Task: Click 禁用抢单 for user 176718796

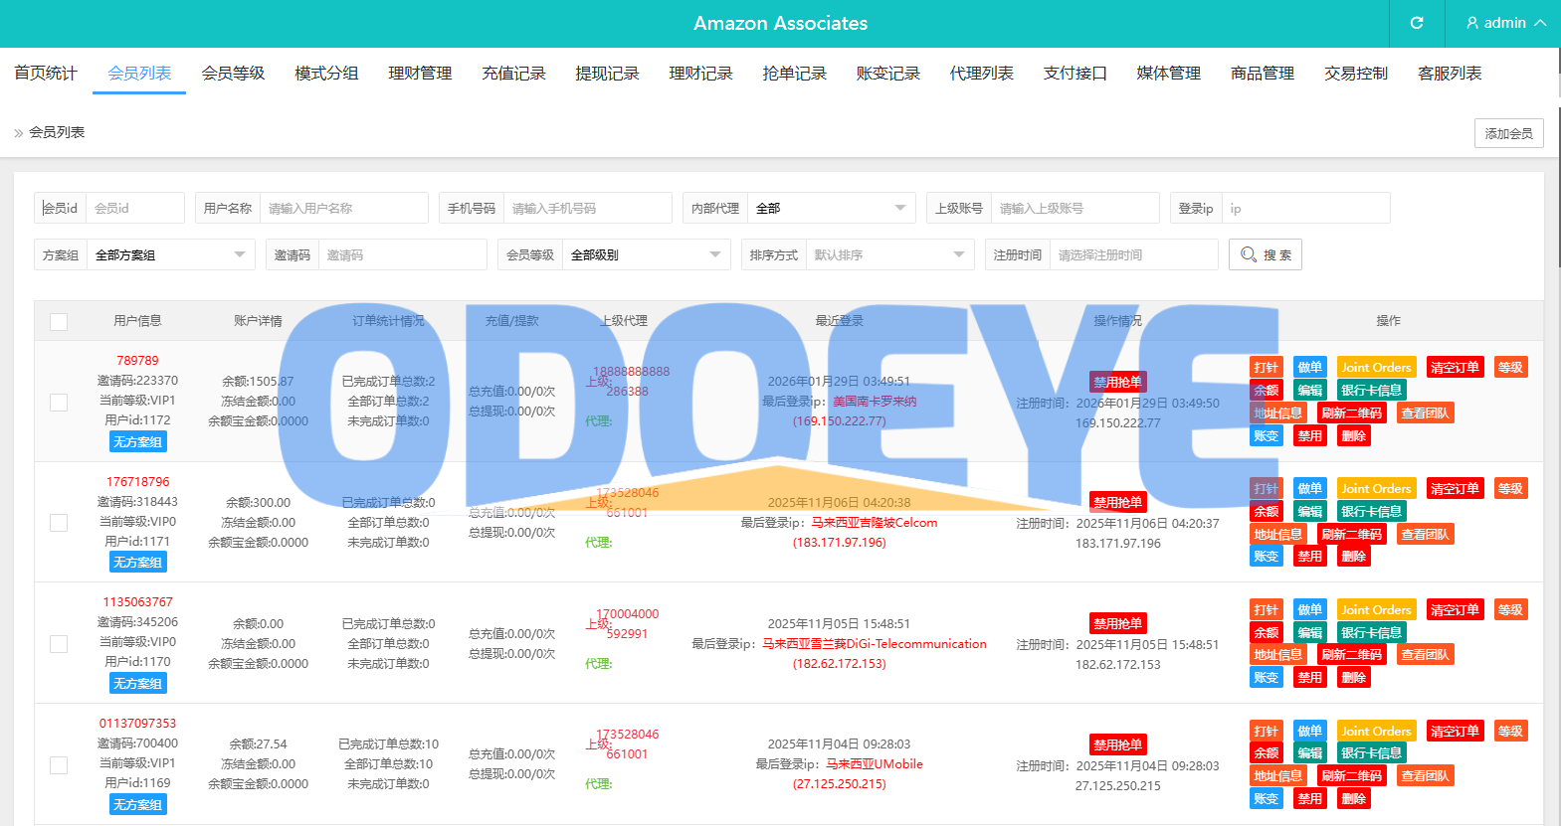Action: point(1117,503)
